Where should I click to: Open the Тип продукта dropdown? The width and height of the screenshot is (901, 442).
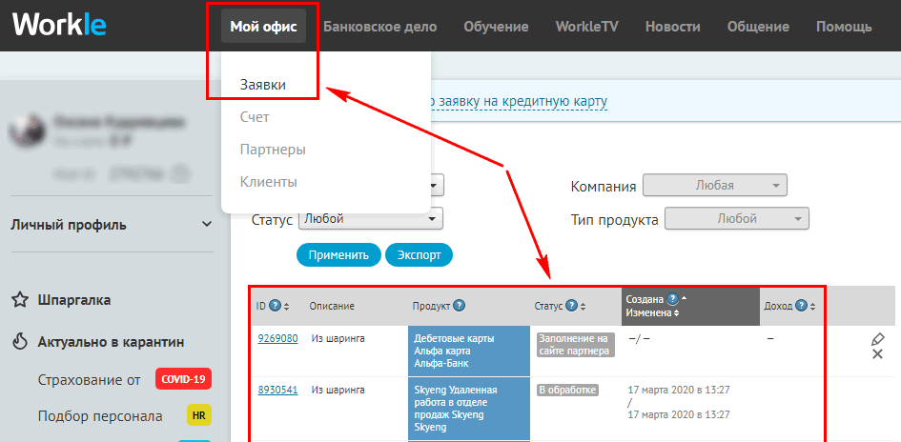(737, 218)
